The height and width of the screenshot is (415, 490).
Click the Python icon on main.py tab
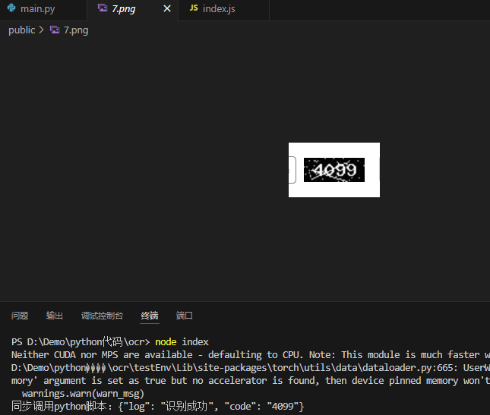click(x=11, y=8)
